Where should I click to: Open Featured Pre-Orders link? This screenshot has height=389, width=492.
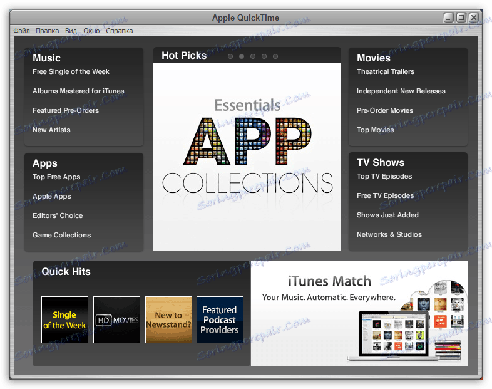coord(66,110)
